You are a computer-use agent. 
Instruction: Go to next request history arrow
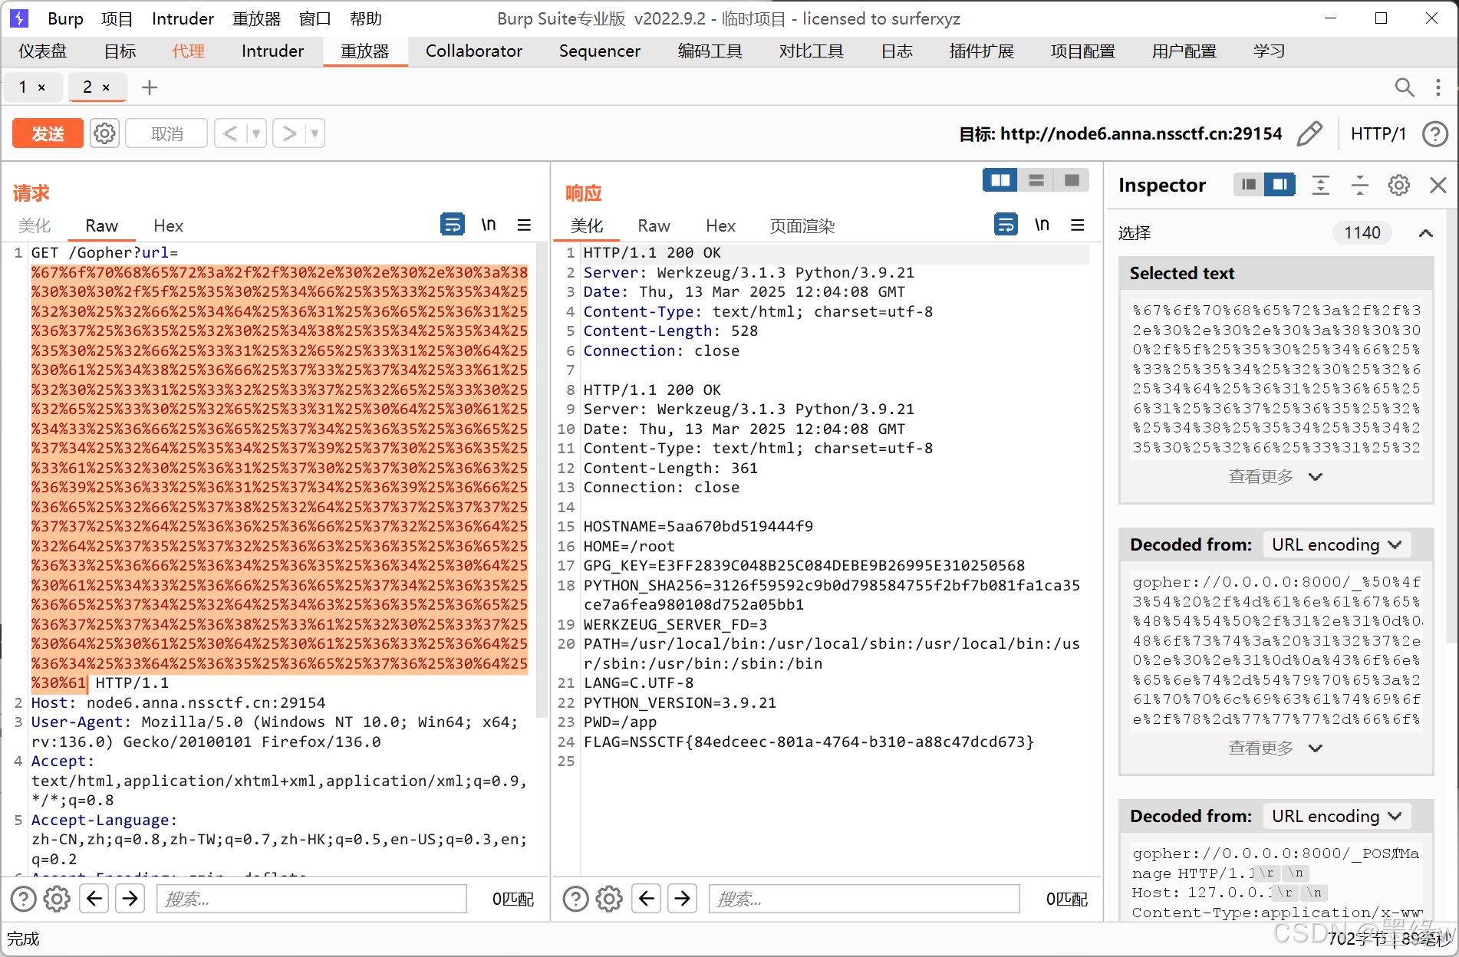click(289, 133)
